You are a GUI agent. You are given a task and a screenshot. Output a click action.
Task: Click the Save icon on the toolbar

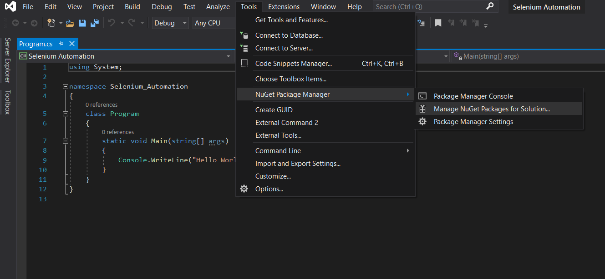click(x=82, y=23)
